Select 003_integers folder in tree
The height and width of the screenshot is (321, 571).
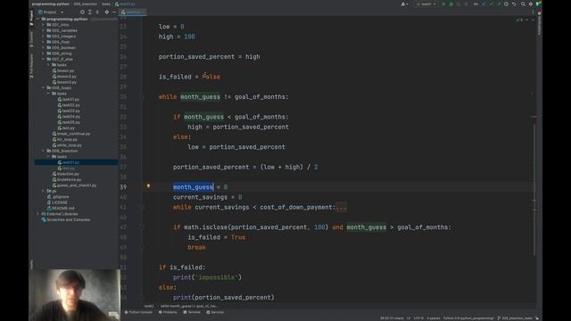coord(62,37)
